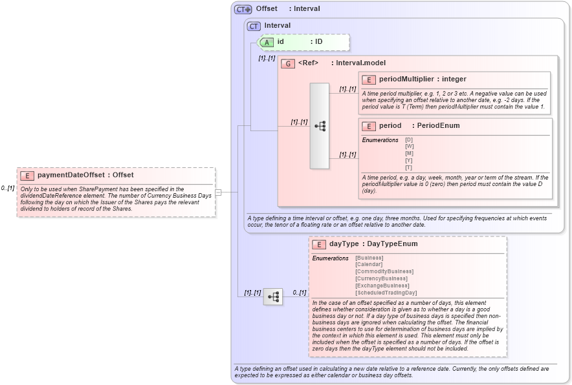Select the Offset : Interval type header
Image resolution: width=572 pixels, height=385 pixels.
288,8
